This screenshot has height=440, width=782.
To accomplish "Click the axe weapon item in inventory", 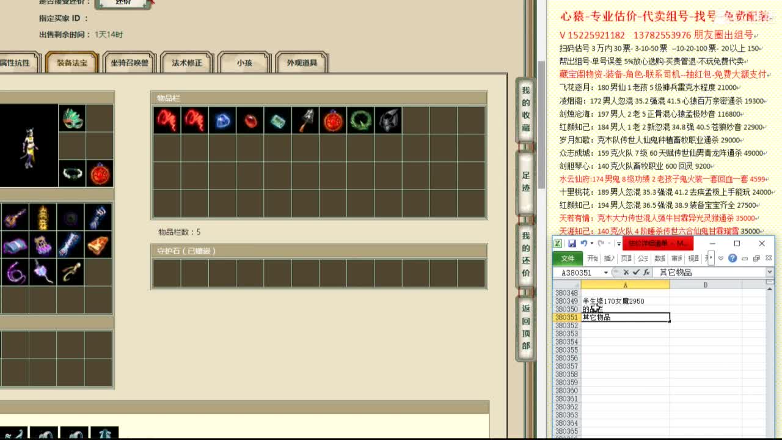I will pos(305,120).
